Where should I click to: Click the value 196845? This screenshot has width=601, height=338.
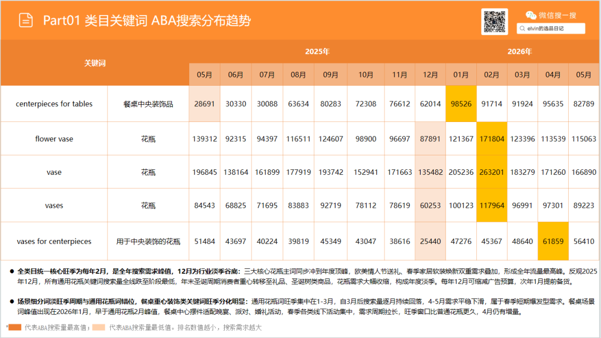tap(205, 172)
